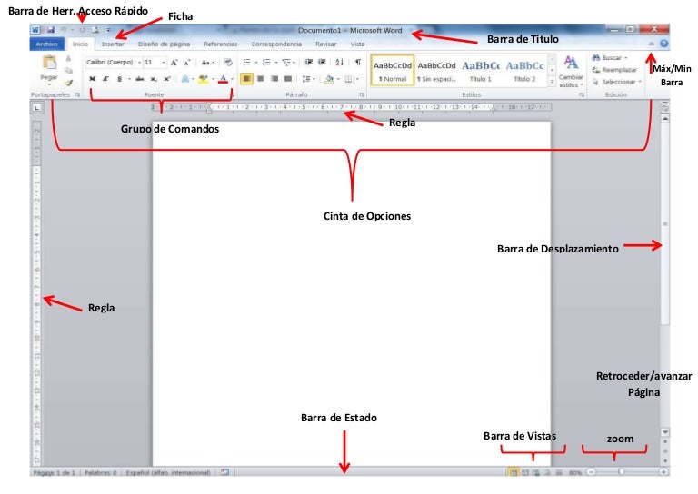
Task: Click the Word help question mark icon
Action: [x=664, y=44]
